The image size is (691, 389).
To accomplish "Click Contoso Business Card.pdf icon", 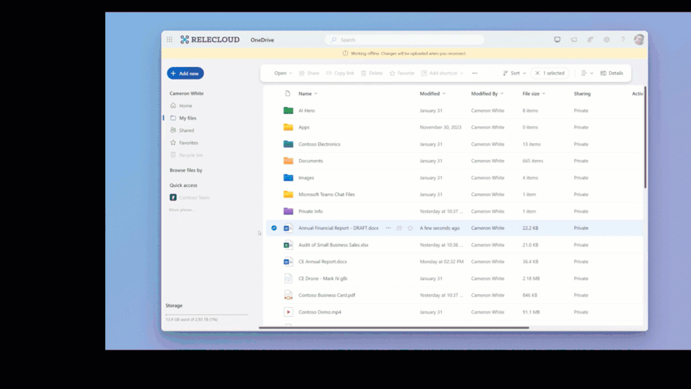I will coord(288,295).
